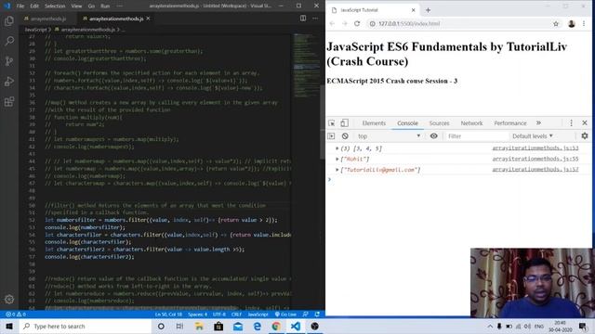Viewport: 595px width, 334px height.
Task: Open the Default levels dropdown
Action: (x=533, y=136)
